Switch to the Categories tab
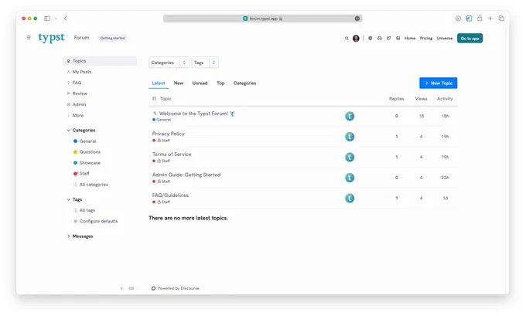The height and width of the screenshot is (316, 526). [244, 83]
